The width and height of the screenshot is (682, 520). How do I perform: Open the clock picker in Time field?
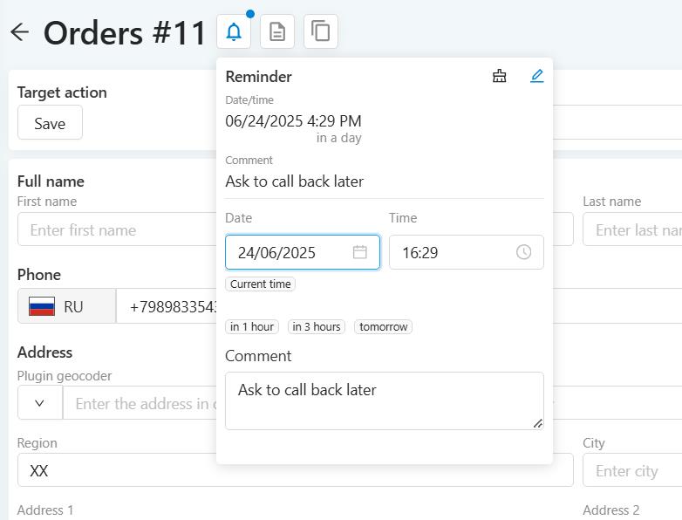point(523,252)
